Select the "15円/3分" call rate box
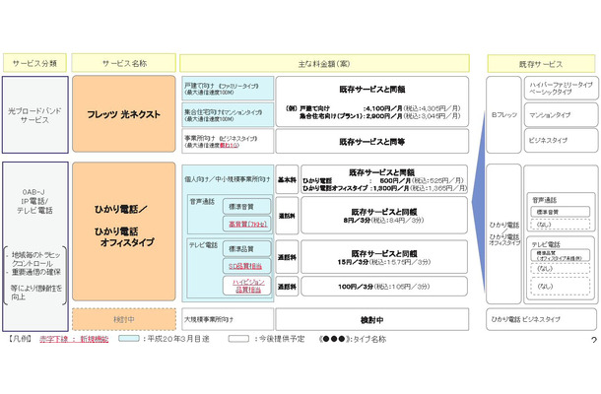Image resolution: width=601 pixels, height=394 pixels. tap(384, 257)
